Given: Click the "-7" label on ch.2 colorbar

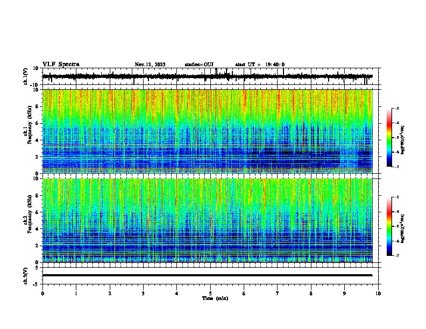Looking at the screenshot, I should 396,255.
